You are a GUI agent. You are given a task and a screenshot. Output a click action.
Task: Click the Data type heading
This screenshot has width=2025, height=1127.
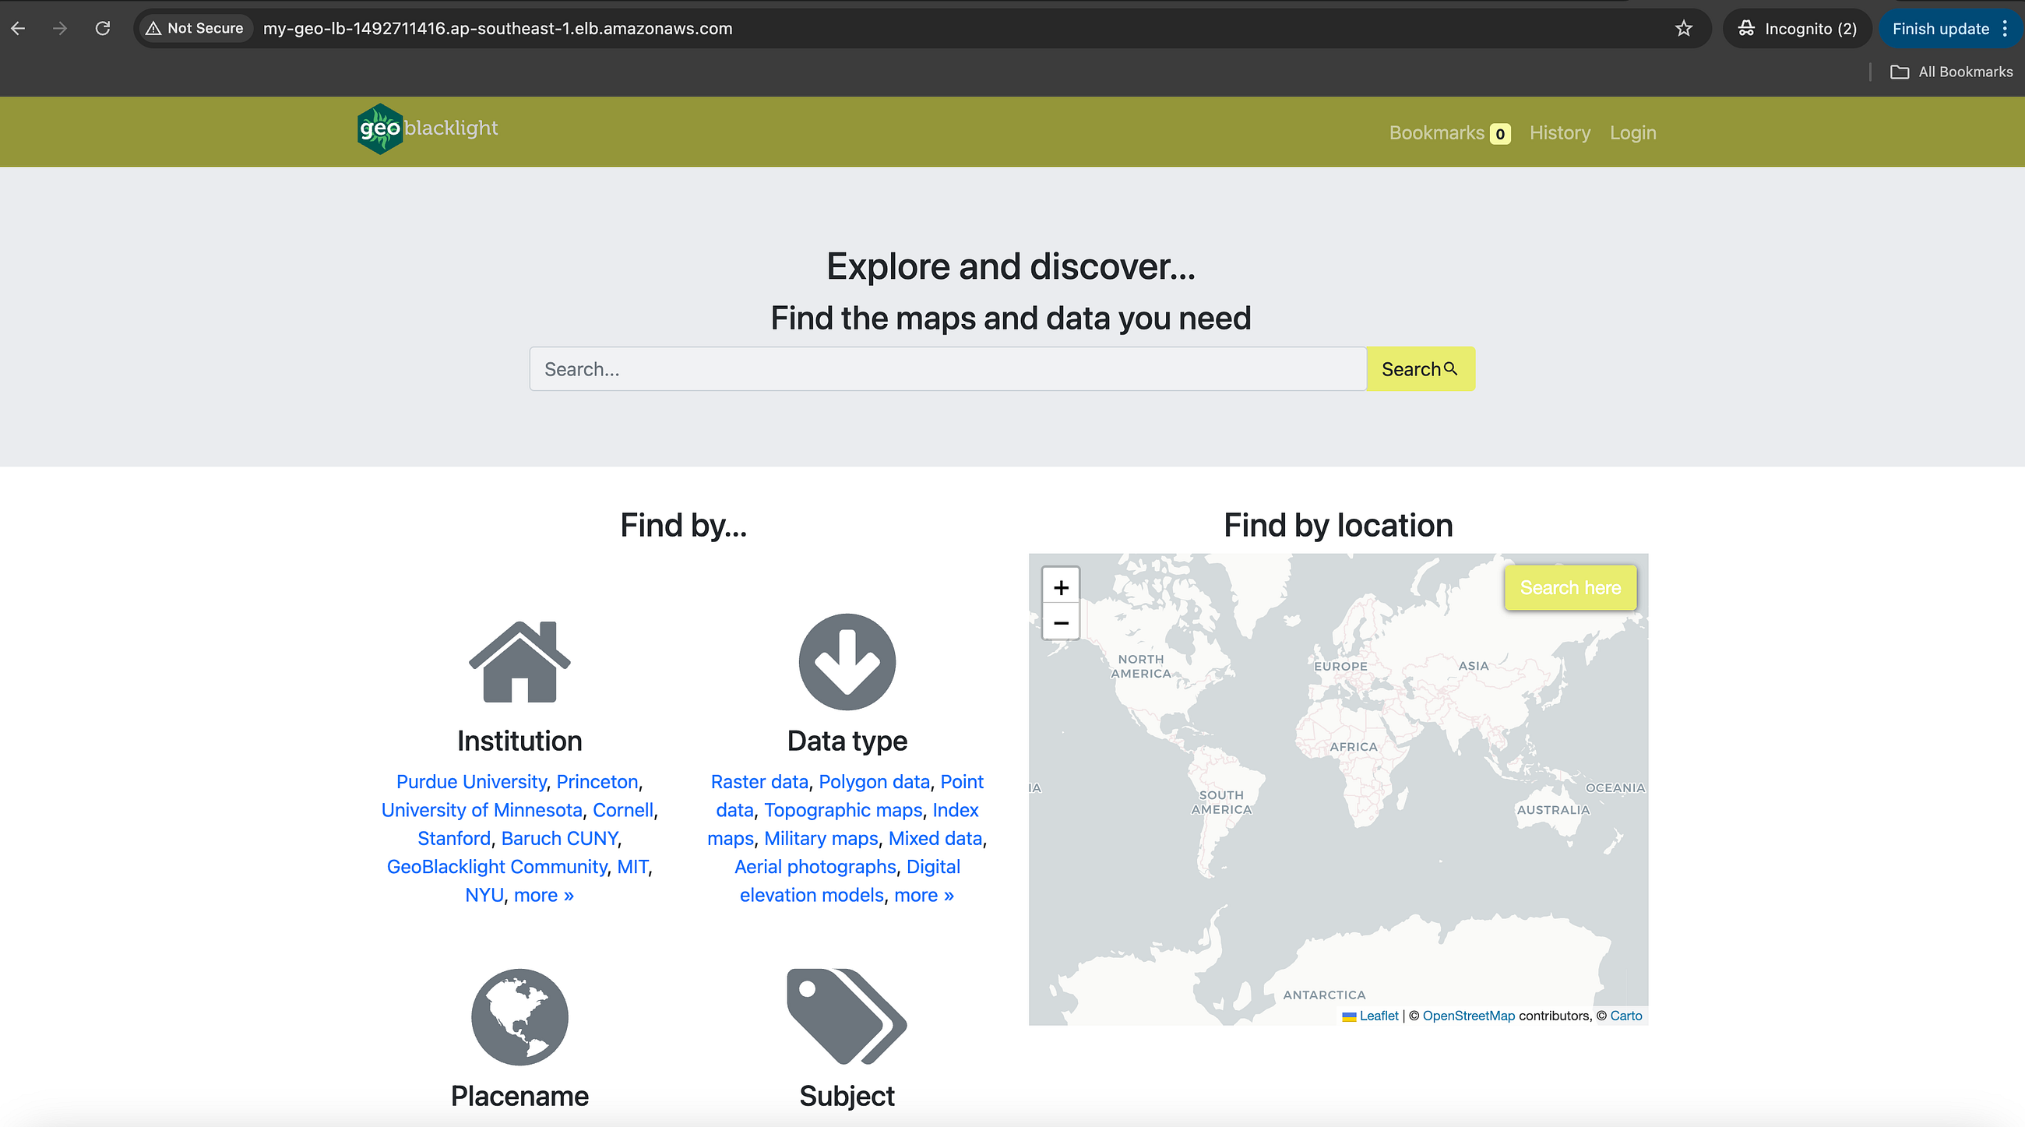click(847, 741)
